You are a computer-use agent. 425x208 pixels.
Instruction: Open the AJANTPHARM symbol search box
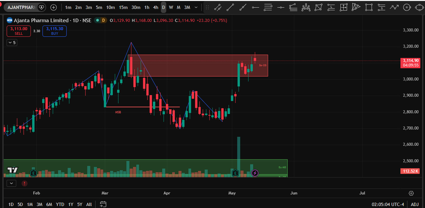pos(22,7)
